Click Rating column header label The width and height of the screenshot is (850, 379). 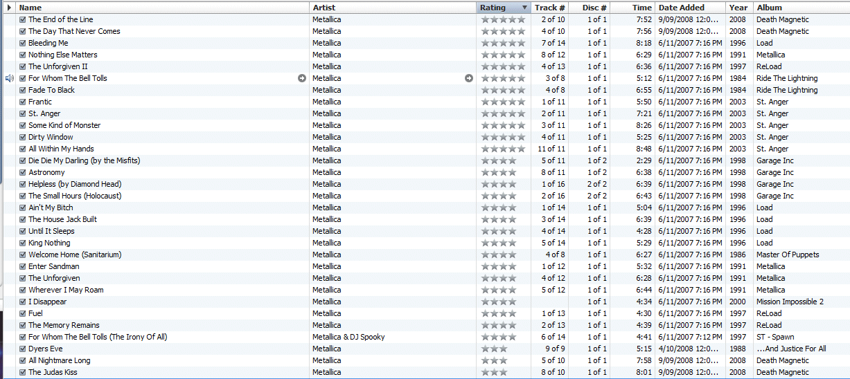click(x=493, y=8)
